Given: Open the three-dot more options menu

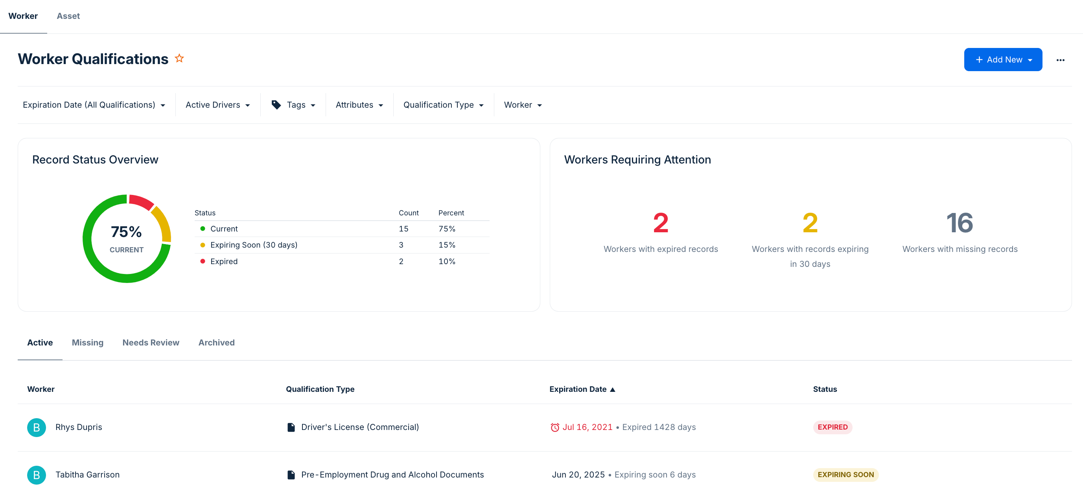Looking at the screenshot, I should click(x=1060, y=60).
